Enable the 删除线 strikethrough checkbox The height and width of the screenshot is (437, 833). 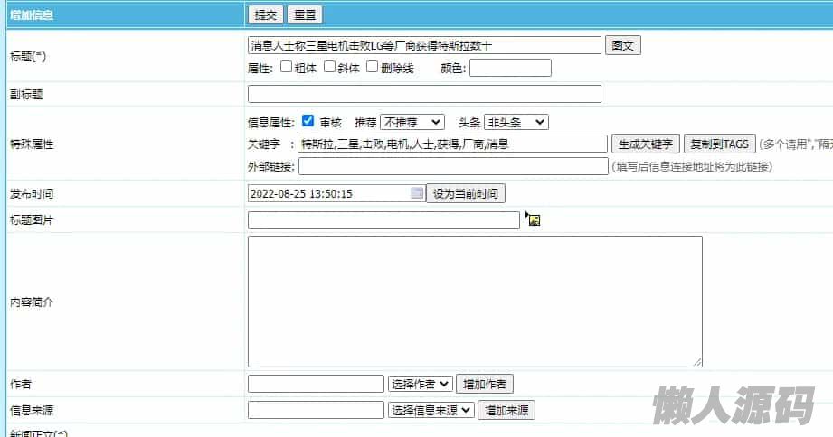[372, 66]
